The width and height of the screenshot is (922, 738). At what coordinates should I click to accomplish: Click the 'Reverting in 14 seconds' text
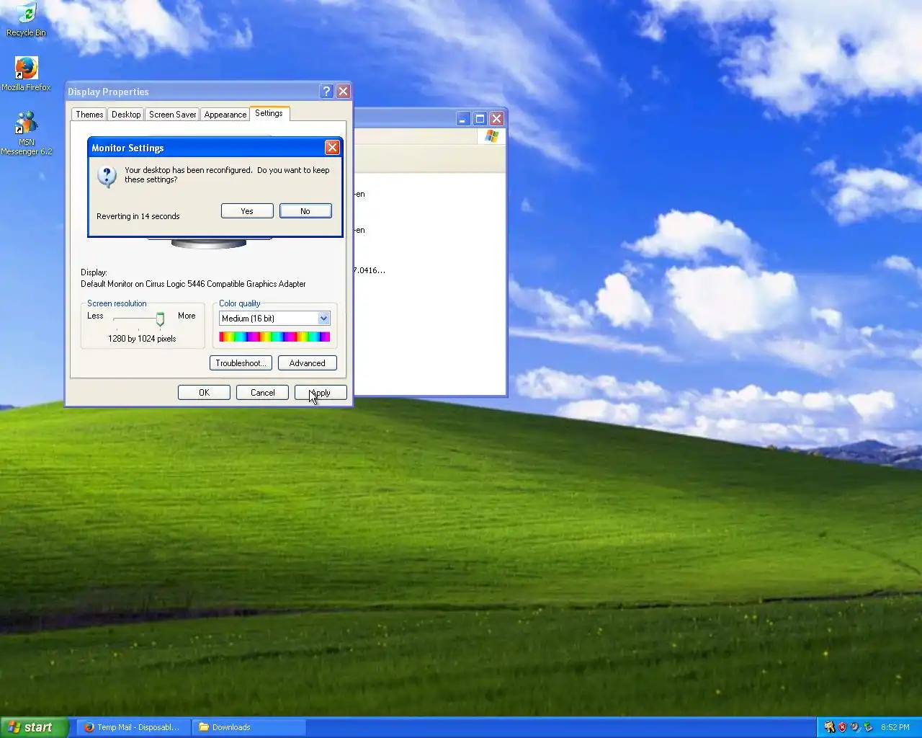pos(138,216)
